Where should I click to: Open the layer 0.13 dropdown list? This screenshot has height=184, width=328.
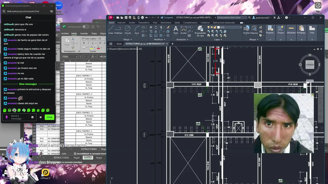pyautogui.click(x=241, y=27)
